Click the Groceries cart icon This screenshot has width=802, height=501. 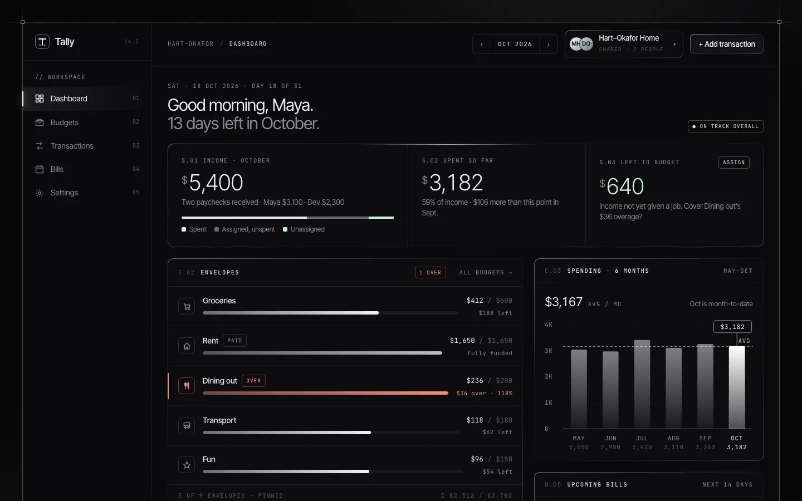click(x=187, y=306)
